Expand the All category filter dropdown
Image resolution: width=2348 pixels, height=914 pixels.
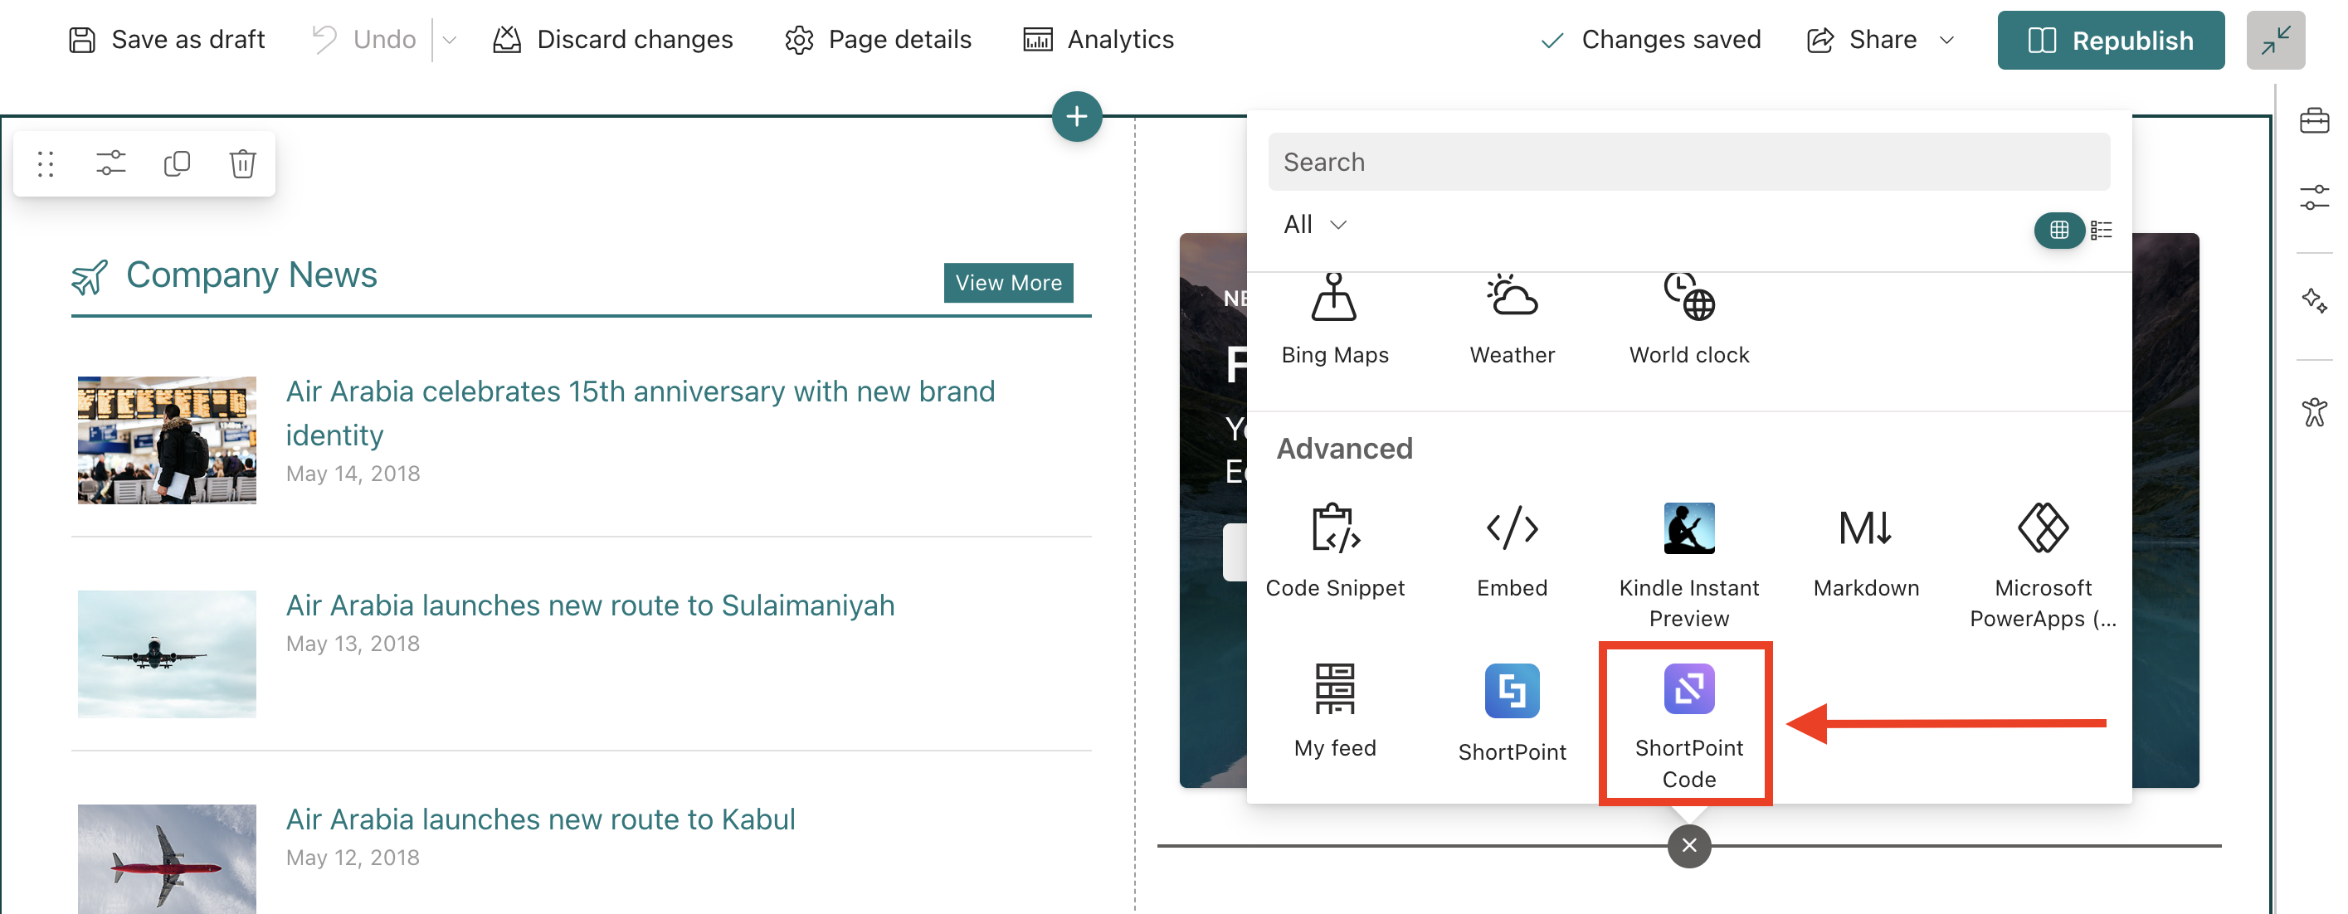click(1313, 224)
